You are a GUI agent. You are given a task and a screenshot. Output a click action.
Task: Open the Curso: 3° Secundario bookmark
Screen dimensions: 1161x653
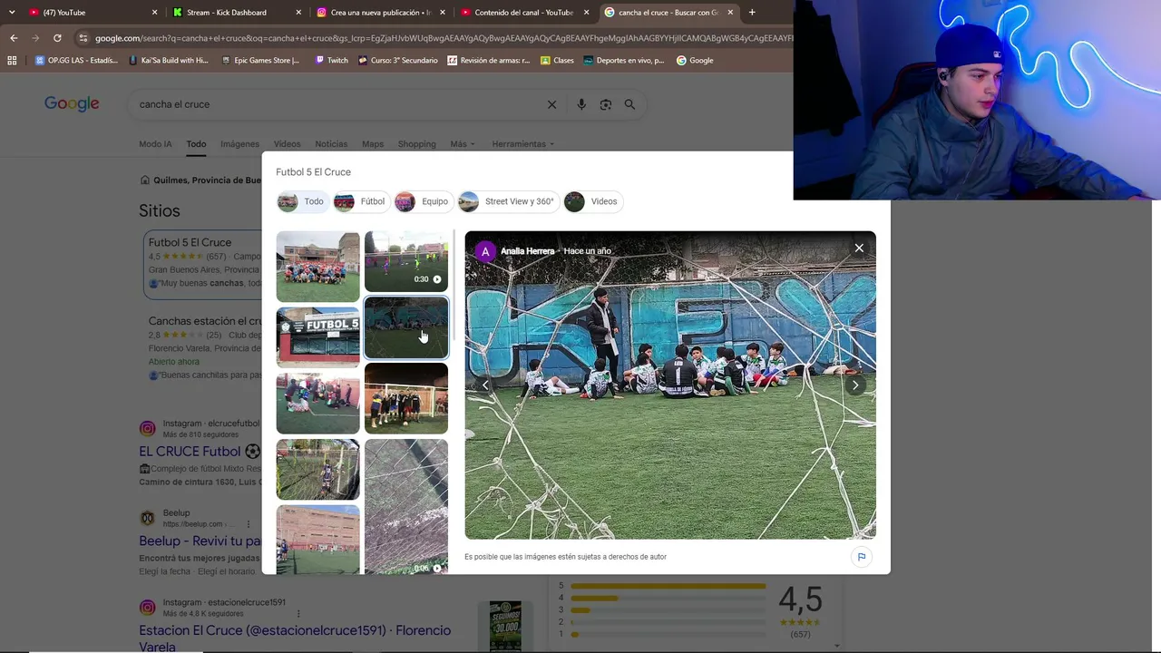coord(398,61)
